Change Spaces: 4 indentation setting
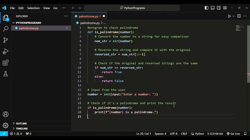 point(161,134)
